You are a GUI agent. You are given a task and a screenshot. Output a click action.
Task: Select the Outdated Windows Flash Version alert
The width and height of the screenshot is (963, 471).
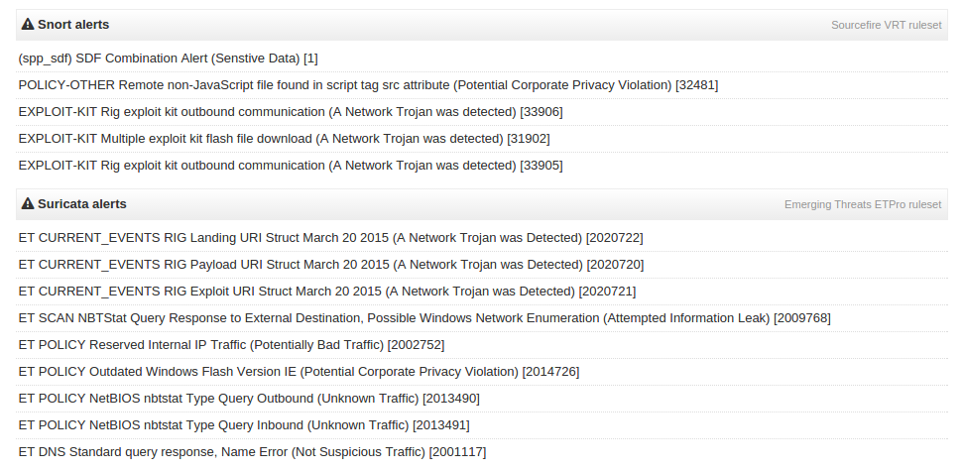pos(482,372)
